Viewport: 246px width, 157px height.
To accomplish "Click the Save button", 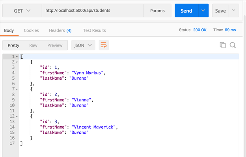I will tap(220, 11).
